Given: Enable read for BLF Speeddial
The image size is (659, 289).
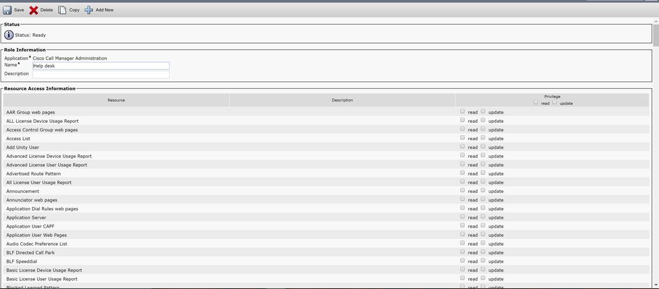Looking at the screenshot, I should [x=462, y=261].
